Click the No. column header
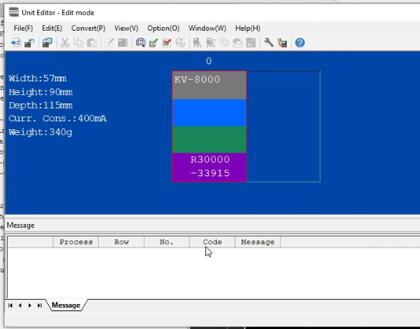420x329 pixels. click(167, 242)
